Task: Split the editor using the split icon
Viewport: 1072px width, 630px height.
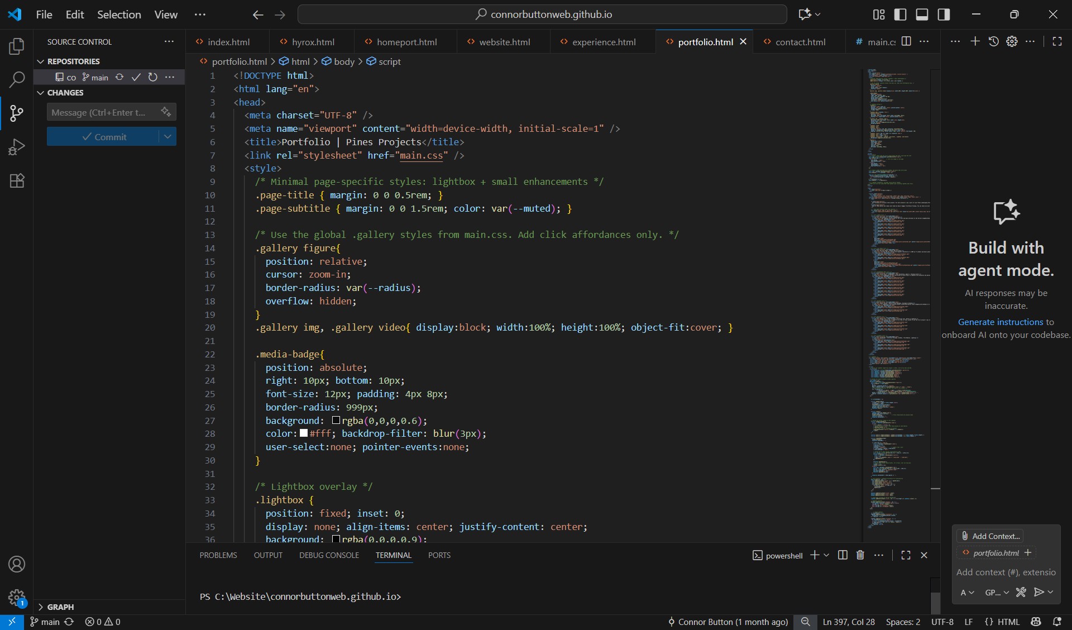Action: tap(907, 41)
